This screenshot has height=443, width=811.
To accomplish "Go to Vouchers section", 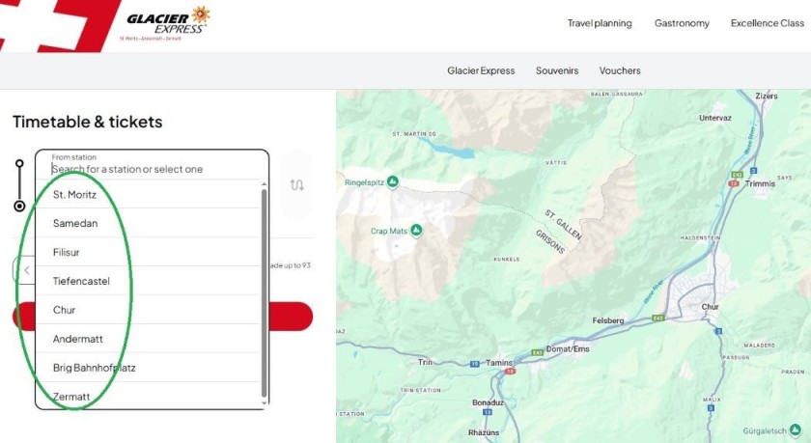I will pyautogui.click(x=620, y=70).
